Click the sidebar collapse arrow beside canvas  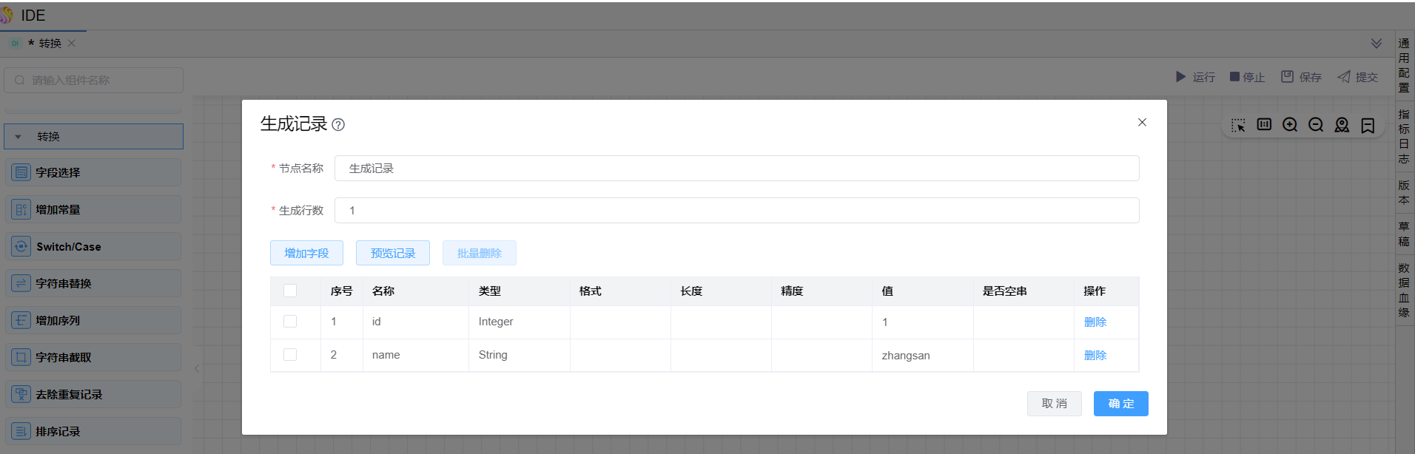(197, 368)
